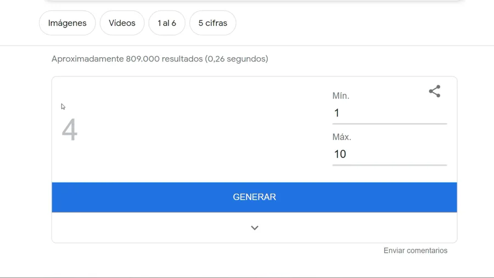494x278 pixels.
Task: Click the white strip surrounding the down chevron
Action: (x=254, y=227)
